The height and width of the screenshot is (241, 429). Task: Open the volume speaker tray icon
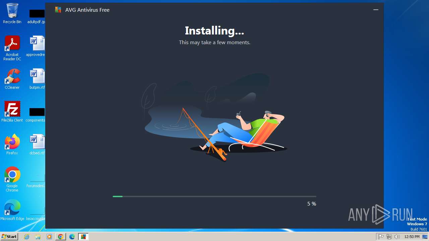(x=397, y=237)
